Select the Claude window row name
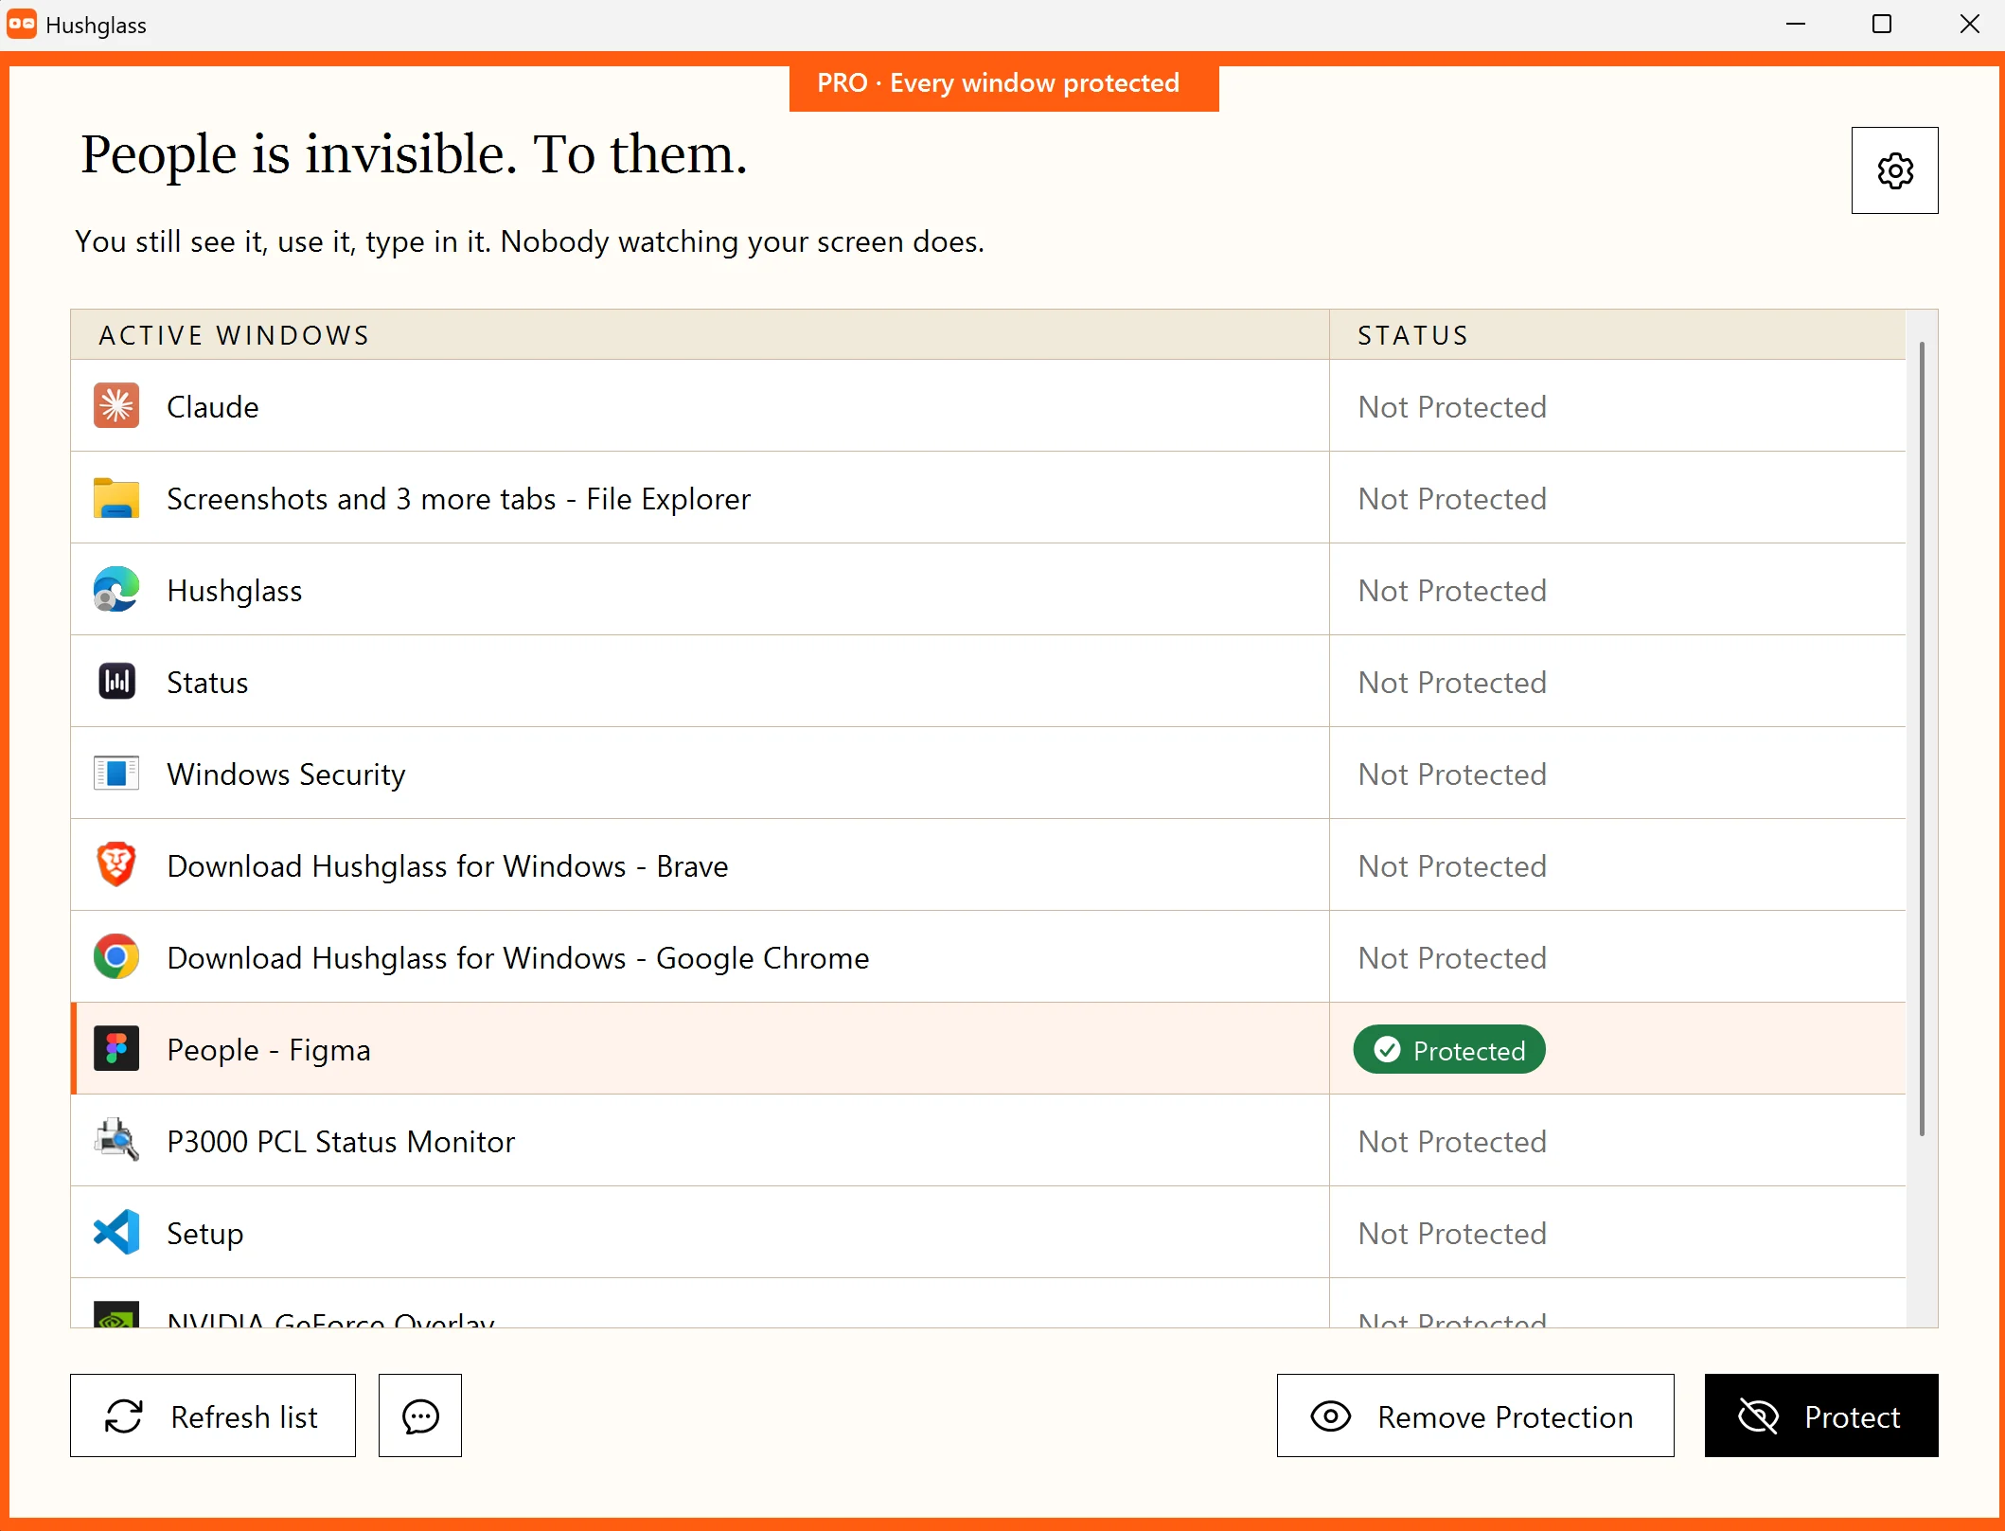 [x=213, y=407]
